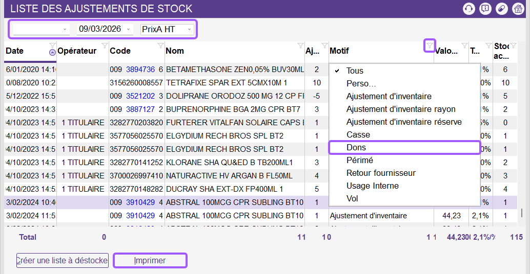Open filter for the Opérateur column
Viewport: 530px width, 274px height.
point(105,45)
